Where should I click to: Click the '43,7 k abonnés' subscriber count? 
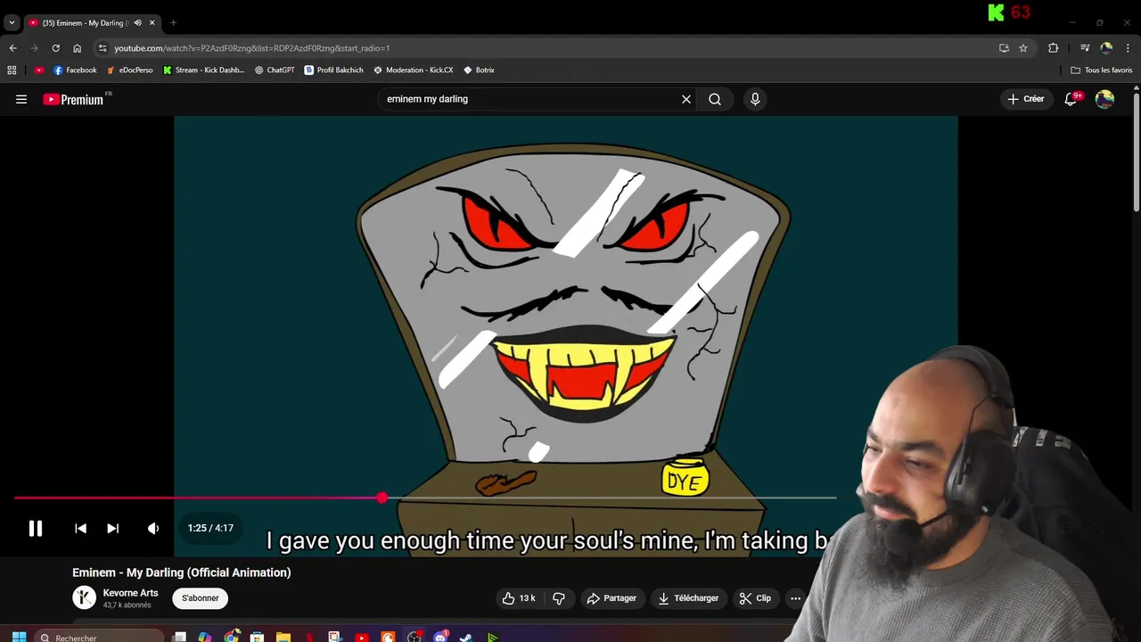(127, 605)
